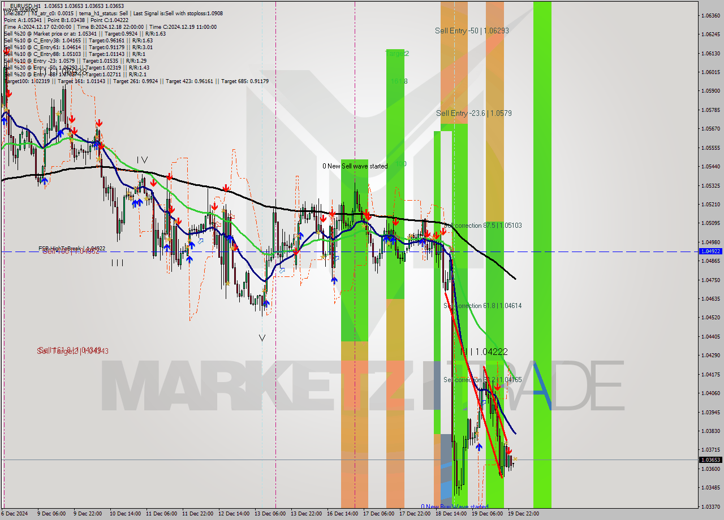Click the 'Sell Entry -50 | 1.06293' label
The height and width of the screenshot is (520, 724).
click(x=472, y=31)
